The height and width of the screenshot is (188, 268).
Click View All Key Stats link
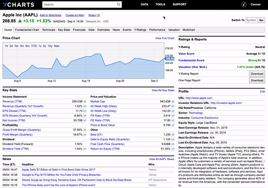163,90
